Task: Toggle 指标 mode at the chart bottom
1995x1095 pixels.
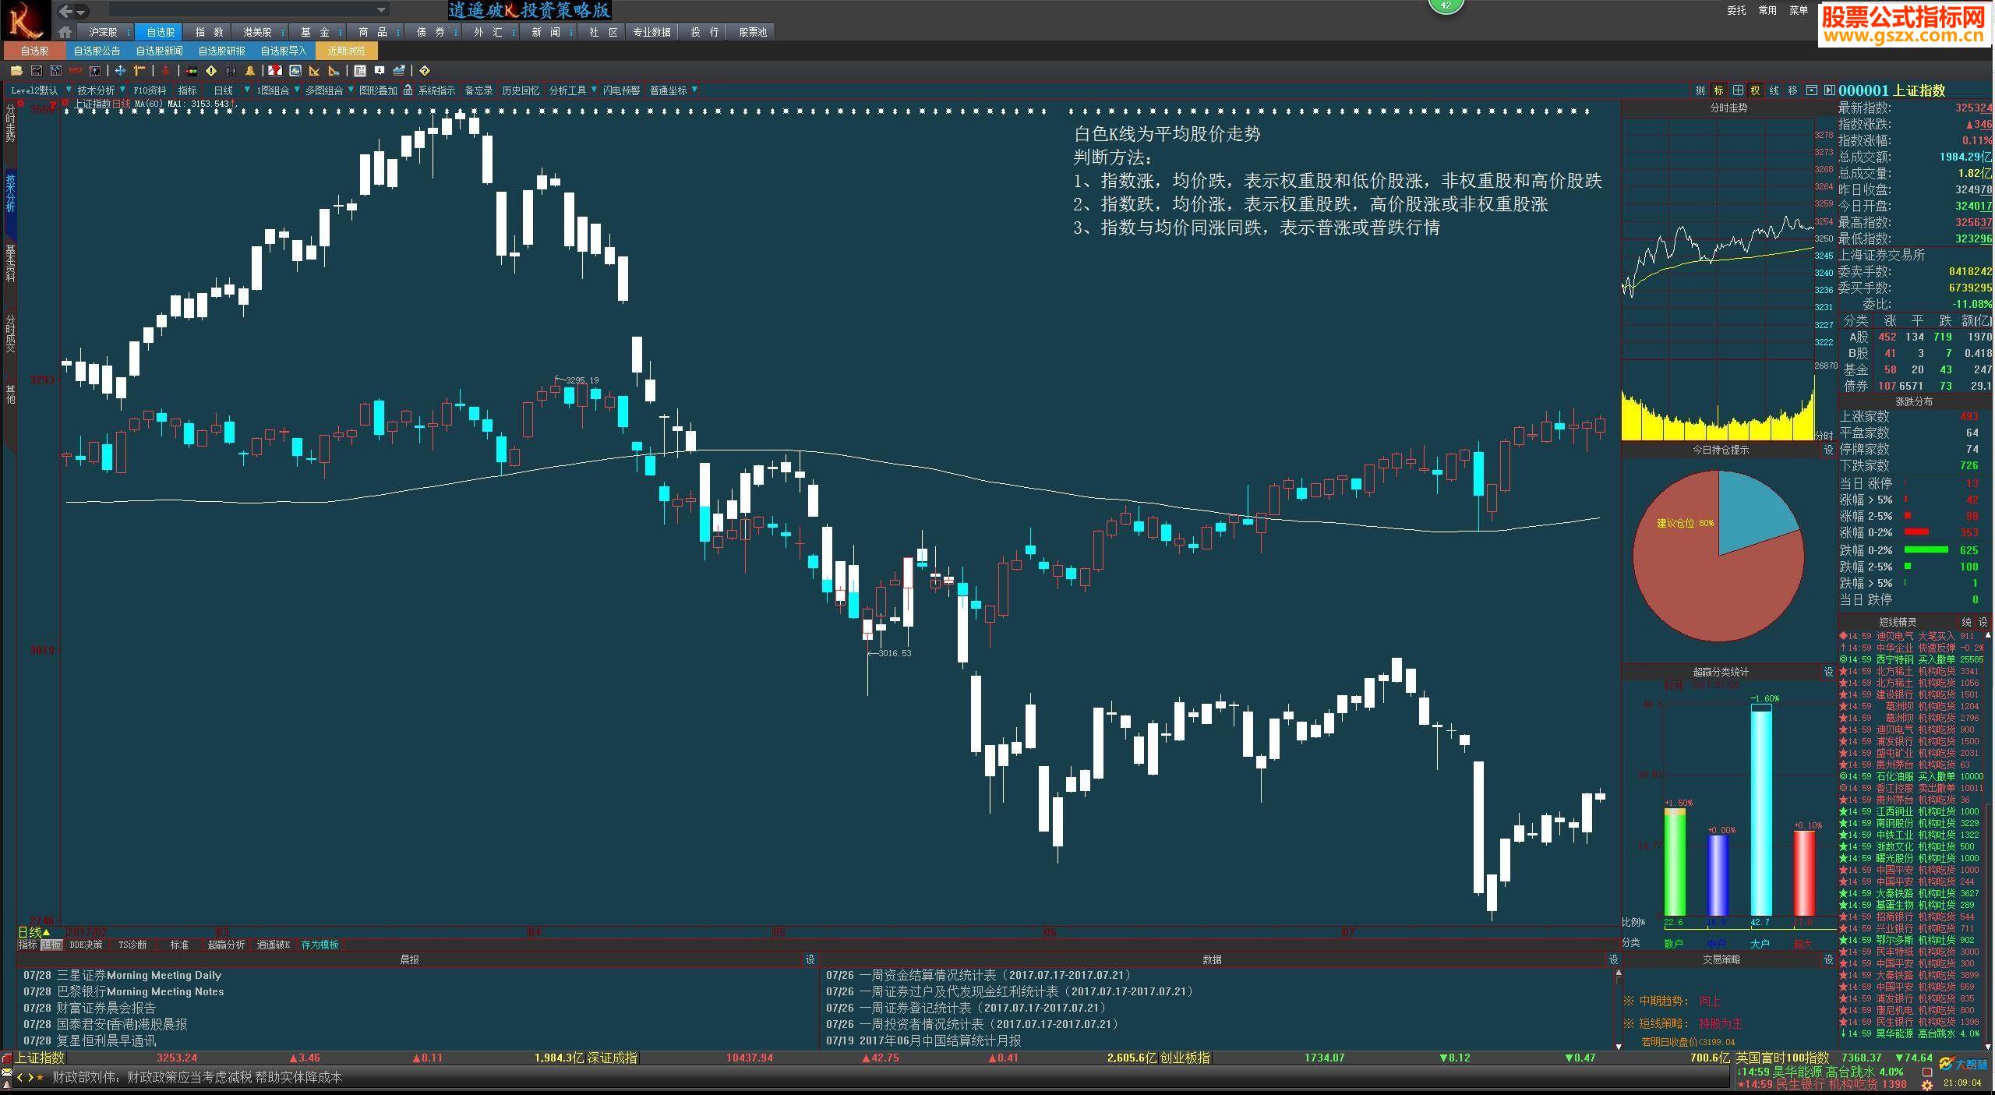Action: (27, 945)
